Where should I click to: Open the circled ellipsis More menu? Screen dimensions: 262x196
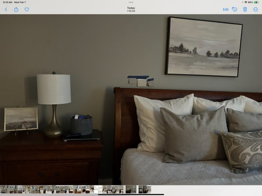point(256,9)
